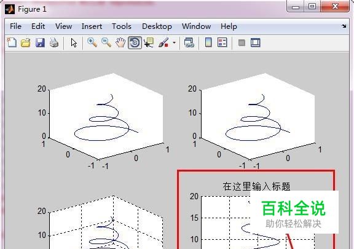Print the figure using the printer icon
Image resolution: width=354 pixels, height=249 pixels.
[54, 42]
